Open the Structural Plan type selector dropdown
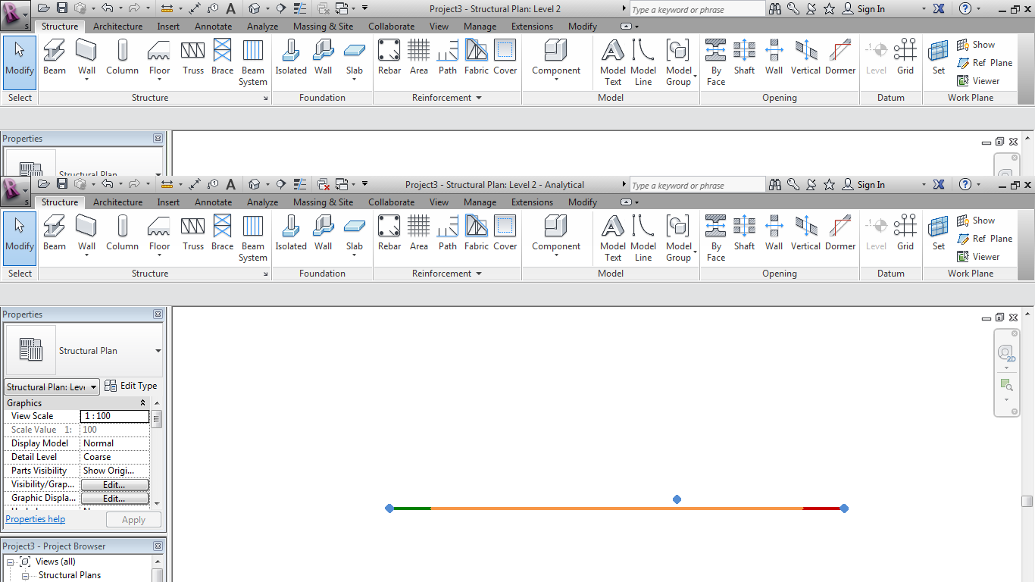The height and width of the screenshot is (582, 1035). tap(158, 351)
